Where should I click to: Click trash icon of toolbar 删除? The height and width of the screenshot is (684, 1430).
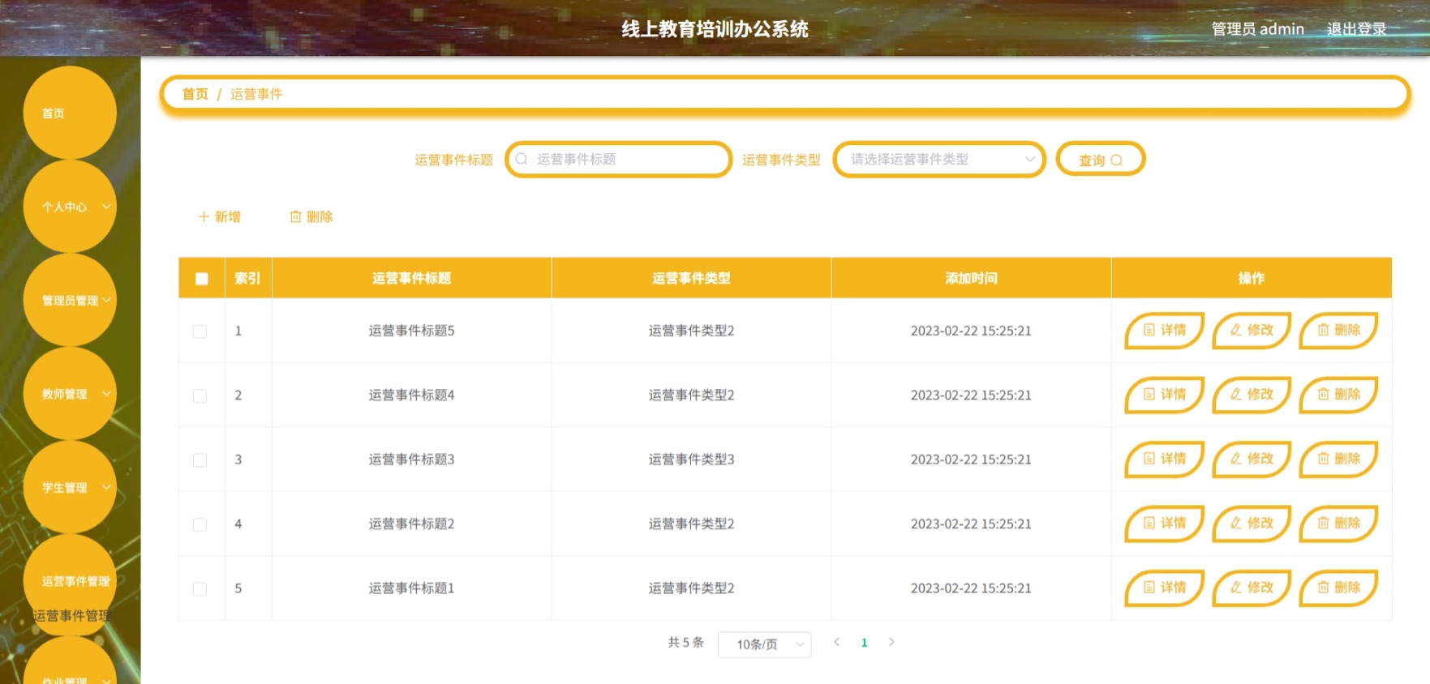pyautogui.click(x=295, y=216)
